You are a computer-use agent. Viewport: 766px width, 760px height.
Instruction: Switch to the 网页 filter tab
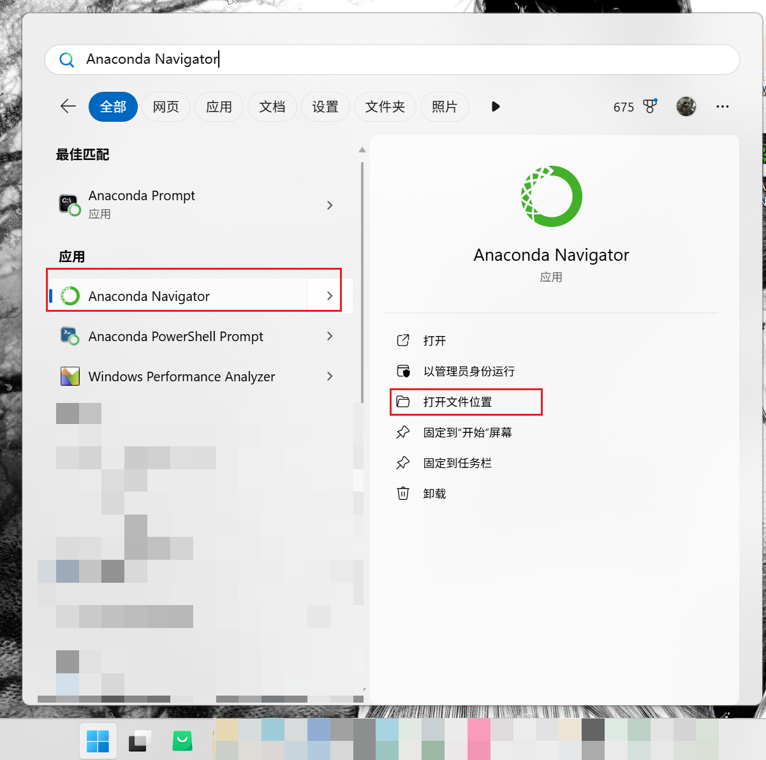(x=166, y=106)
